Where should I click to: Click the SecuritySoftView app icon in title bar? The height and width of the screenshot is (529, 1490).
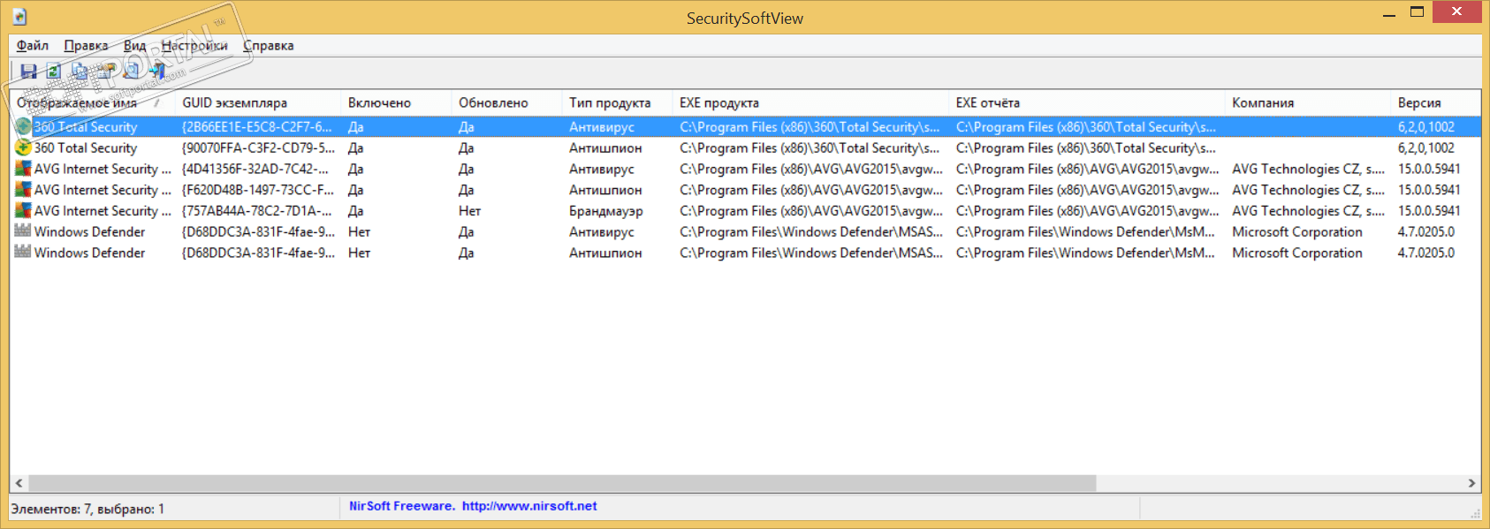coord(19,17)
